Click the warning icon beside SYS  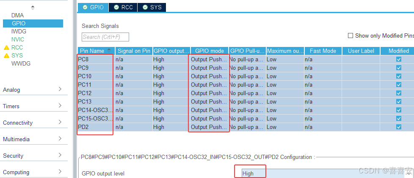coord(6,56)
